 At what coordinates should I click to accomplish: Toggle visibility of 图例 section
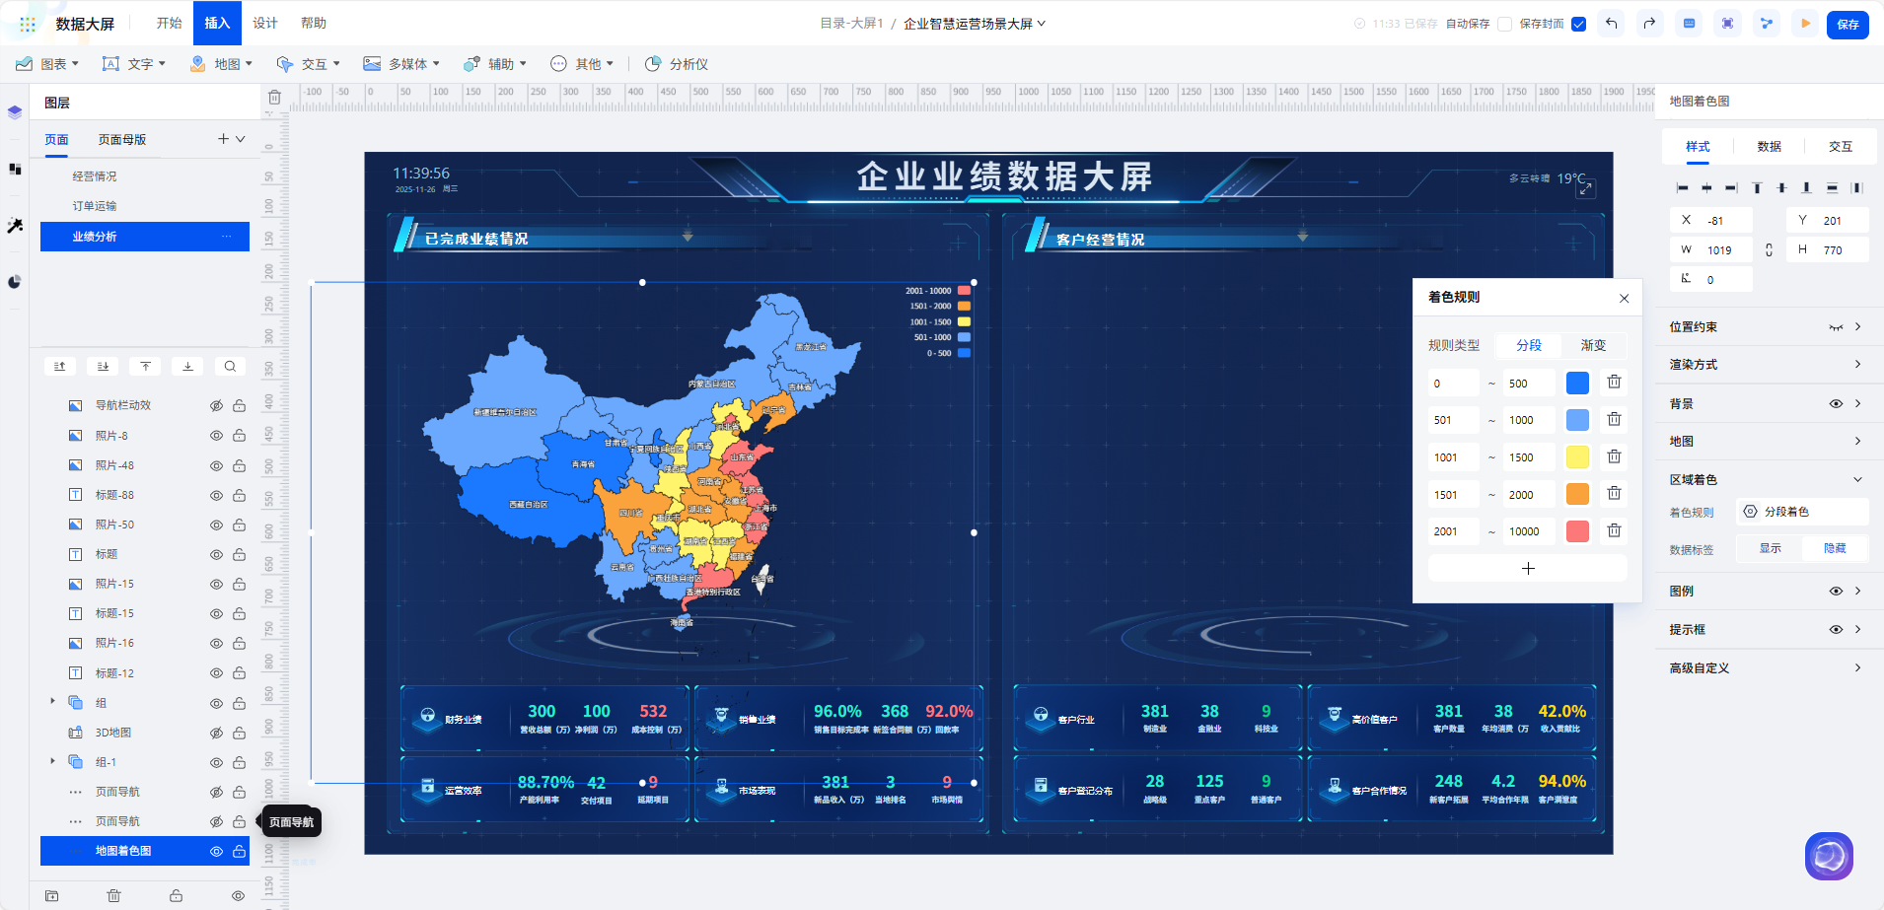(1836, 592)
